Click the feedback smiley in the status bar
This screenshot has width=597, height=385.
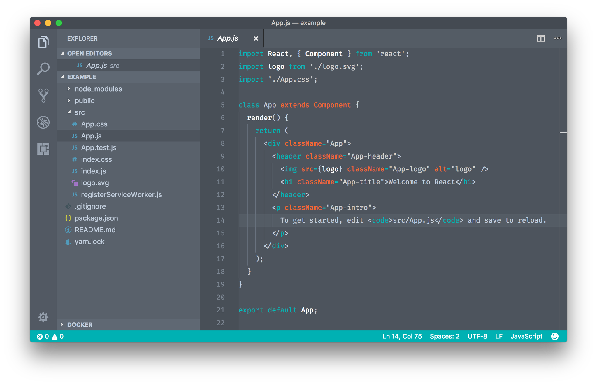coord(555,336)
